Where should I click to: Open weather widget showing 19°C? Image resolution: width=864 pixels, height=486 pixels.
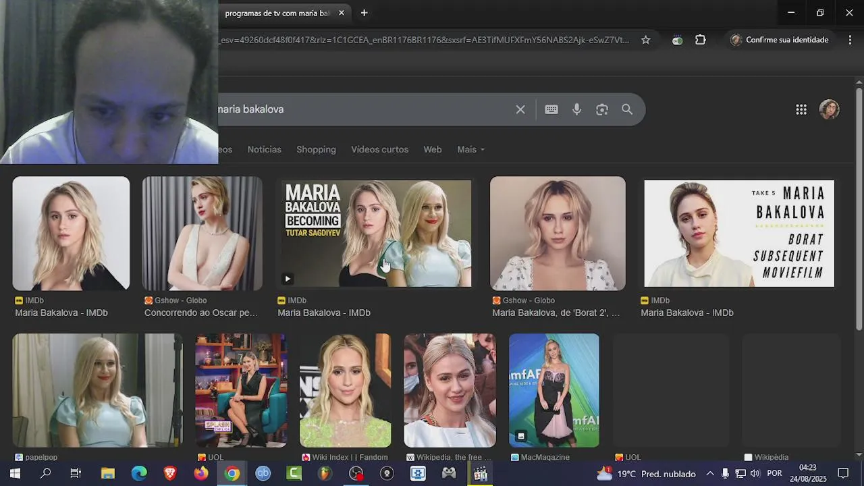tap(646, 474)
